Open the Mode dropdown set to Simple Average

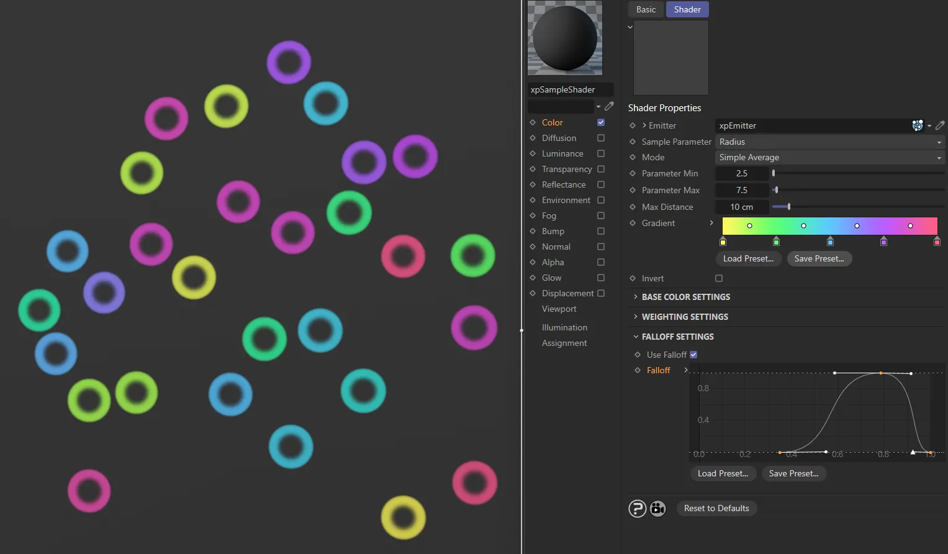click(x=829, y=157)
